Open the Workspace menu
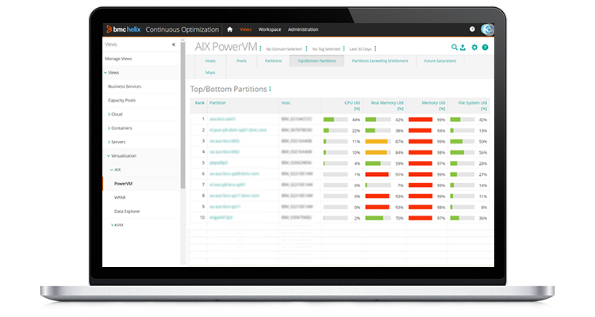 [x=270, y=29]
